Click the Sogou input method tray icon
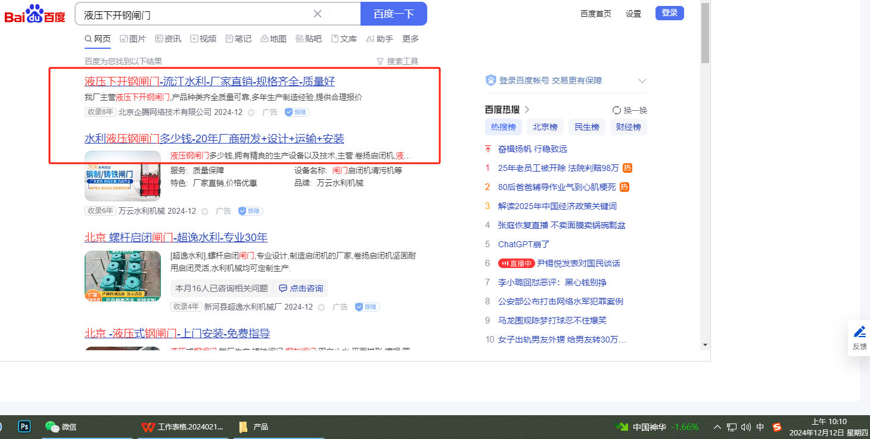 click(776, 427)
